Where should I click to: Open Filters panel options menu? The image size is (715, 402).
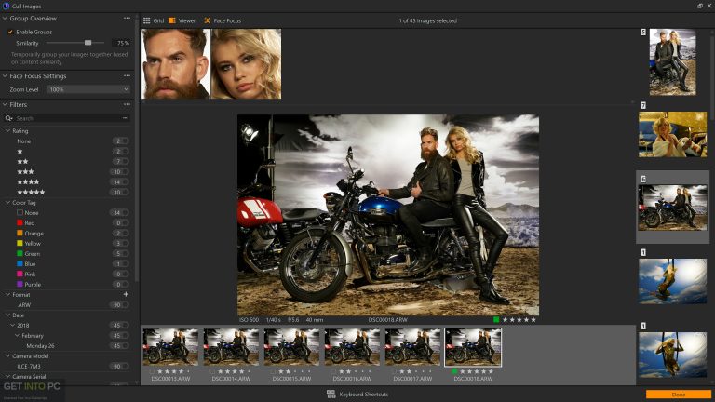click(127, 104)
